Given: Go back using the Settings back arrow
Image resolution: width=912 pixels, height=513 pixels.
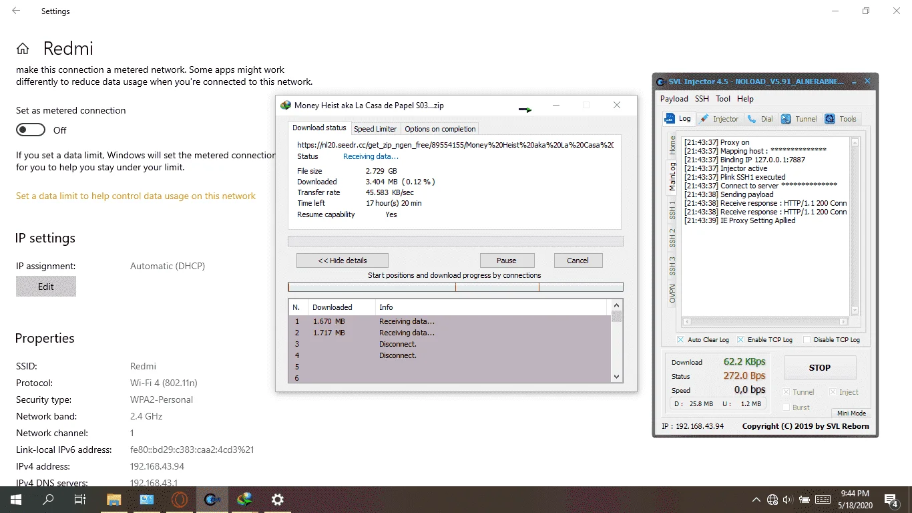Looking at the screenshot, I should click(x=16, y=11).
